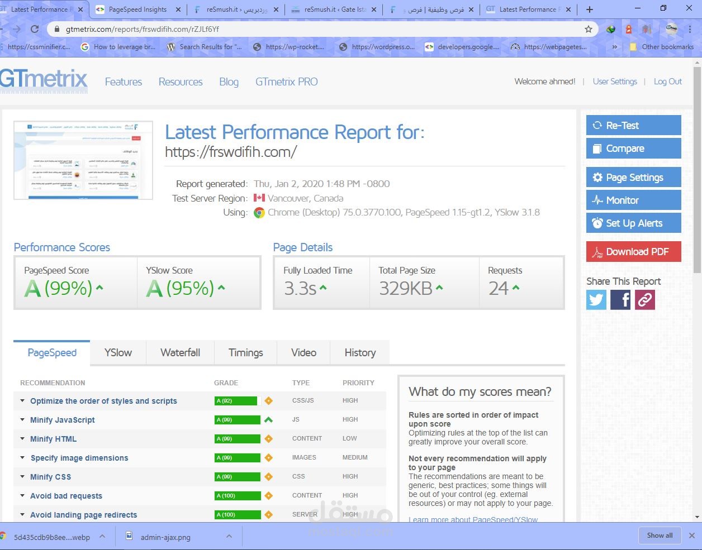The width and height of the screenshot is (702, 550).
Task: Click the Compare button
Action: (633, 149)
